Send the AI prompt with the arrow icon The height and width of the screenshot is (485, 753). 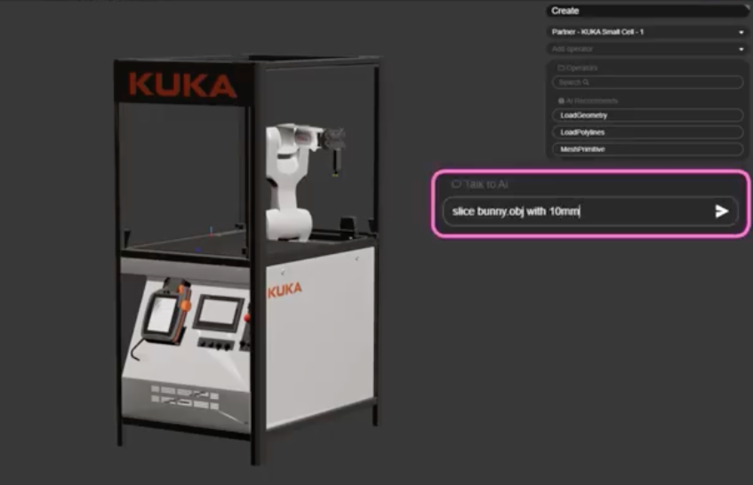click(721, 211)
